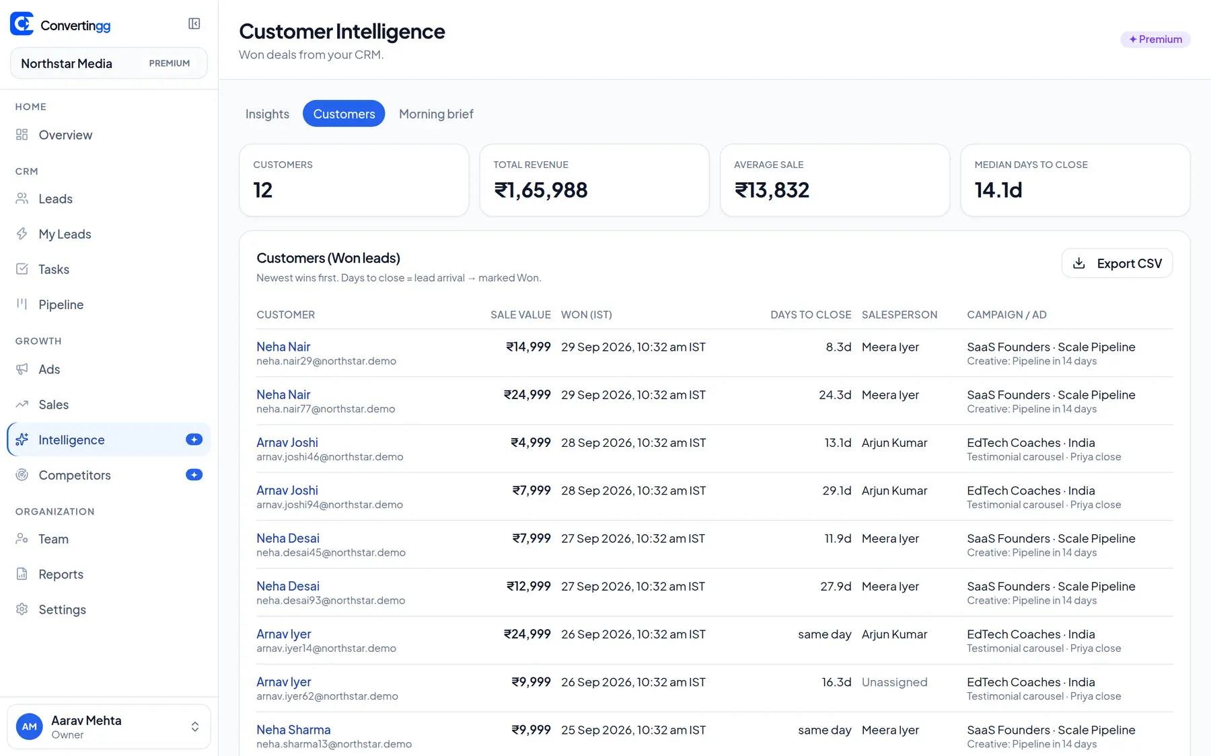Viewport: 1211px width, 756px height.
Task: Click the Premium badge top right
Action: [x=1155, y=39]
